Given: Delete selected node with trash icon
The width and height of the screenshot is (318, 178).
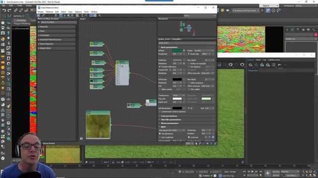Looking at the screenshot, I should [56, 15].
